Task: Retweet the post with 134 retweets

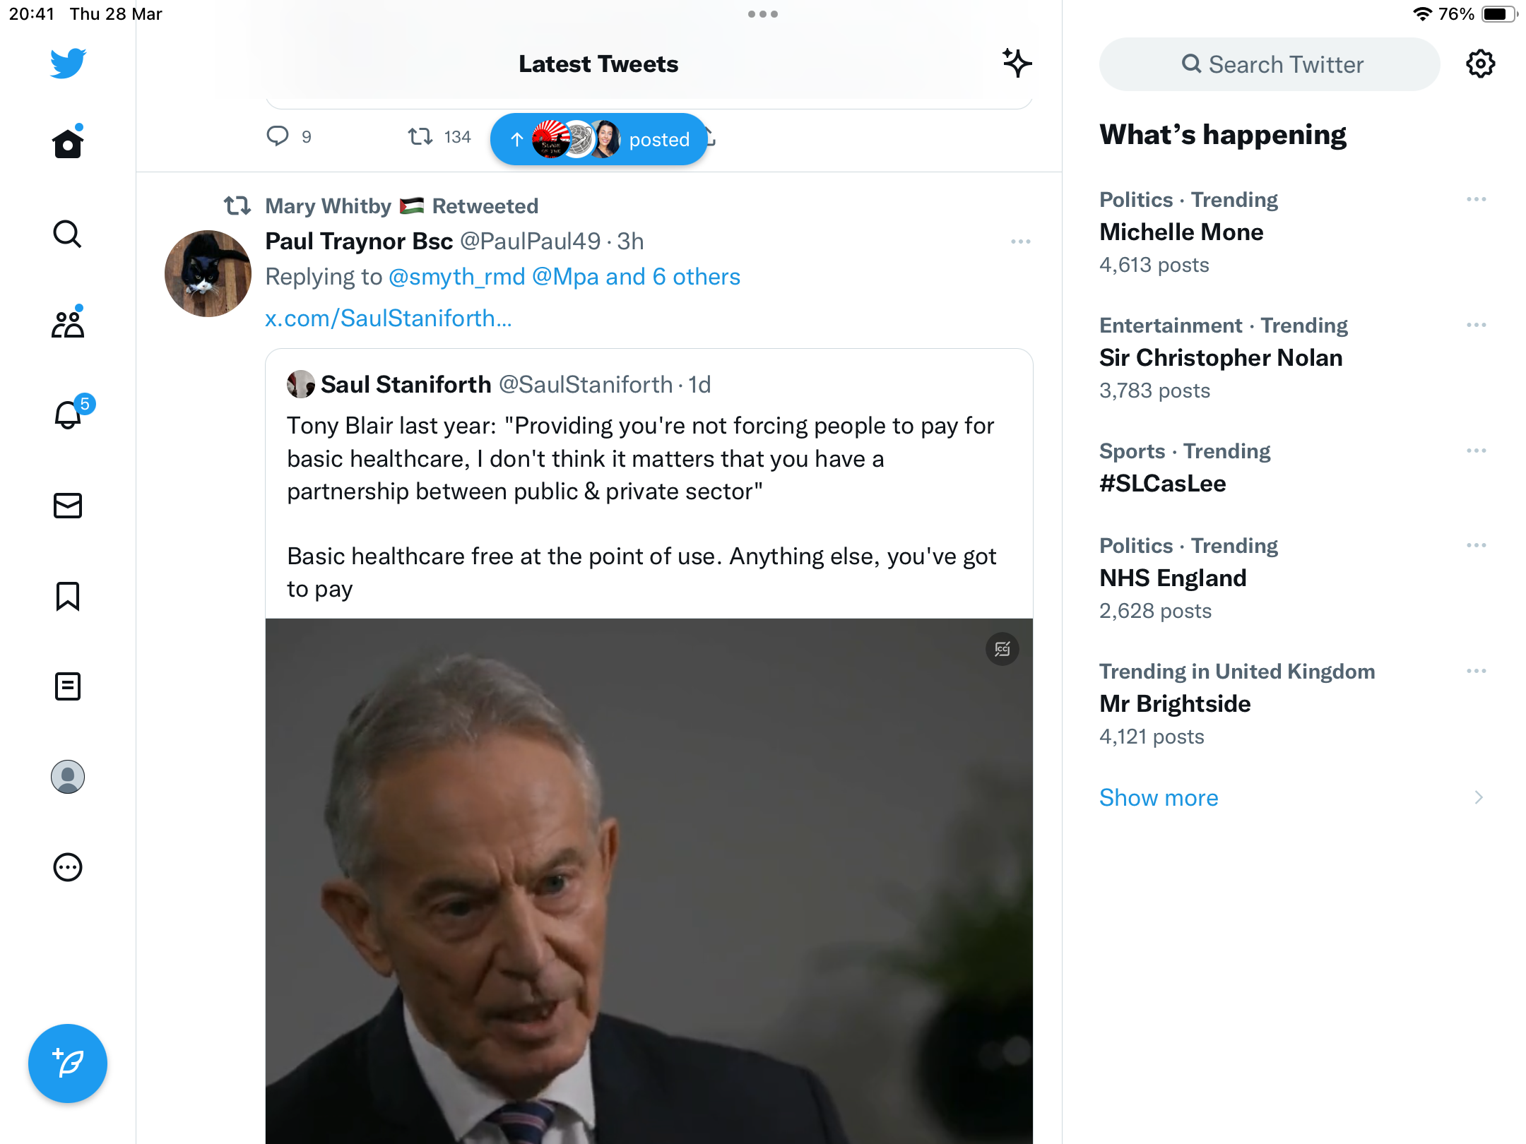Action: coord(420,136)
